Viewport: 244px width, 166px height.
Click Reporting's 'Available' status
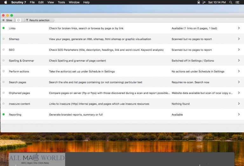coord(177,115)
